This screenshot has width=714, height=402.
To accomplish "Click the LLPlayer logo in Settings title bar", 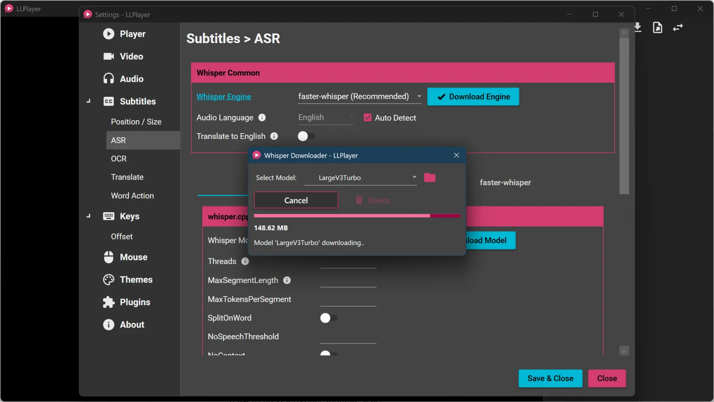I will [88, 14].
